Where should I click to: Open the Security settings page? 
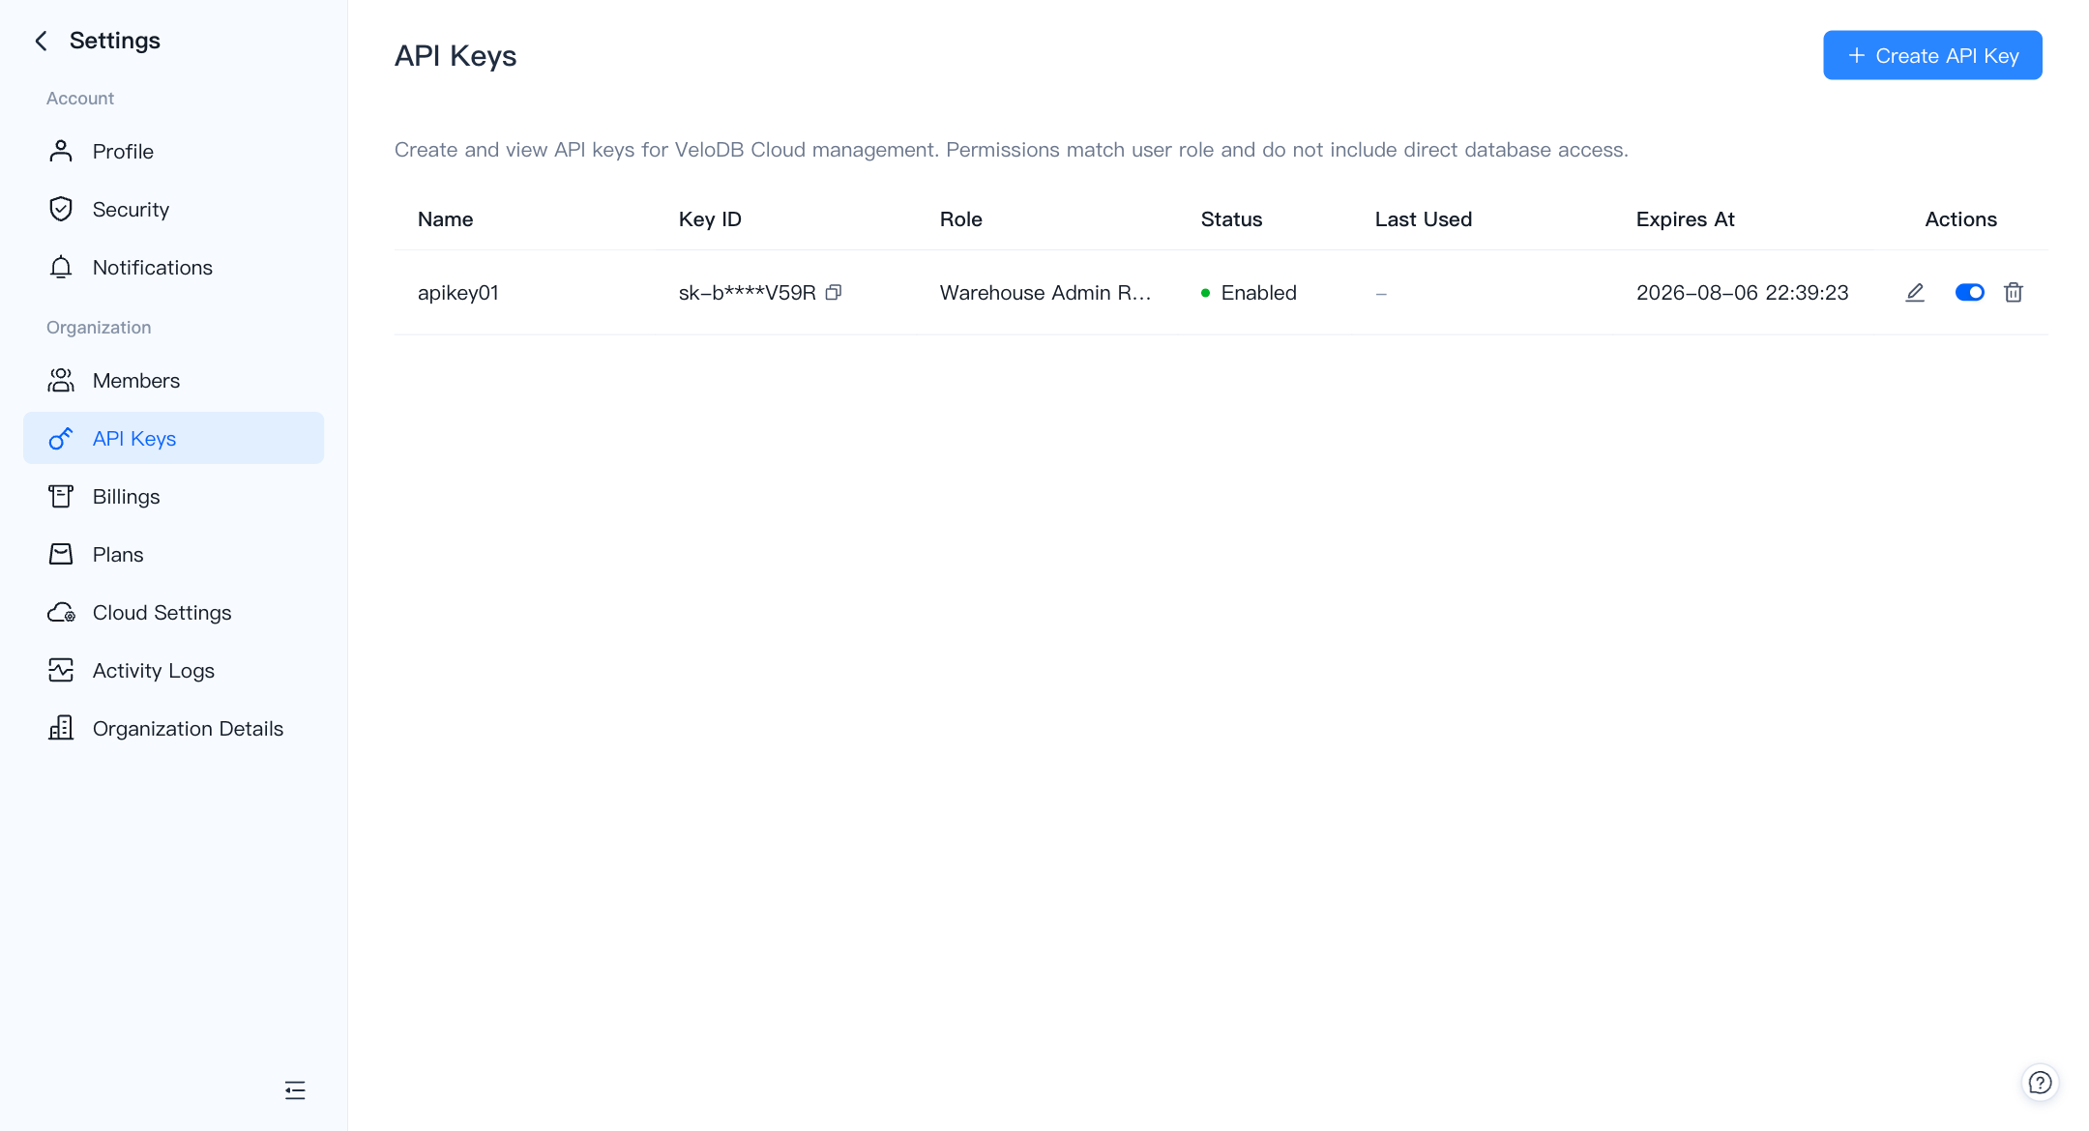(173, 210)
